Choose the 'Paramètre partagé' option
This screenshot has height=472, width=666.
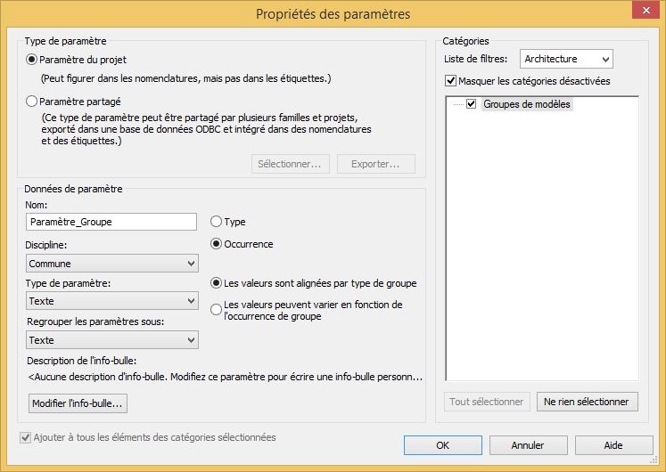click(32, 102)
